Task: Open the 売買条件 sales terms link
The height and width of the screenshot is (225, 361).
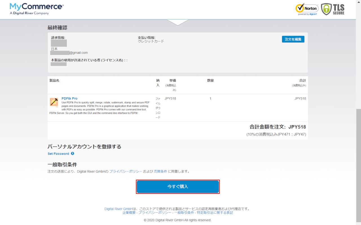Action: click(x=160, y=171)
